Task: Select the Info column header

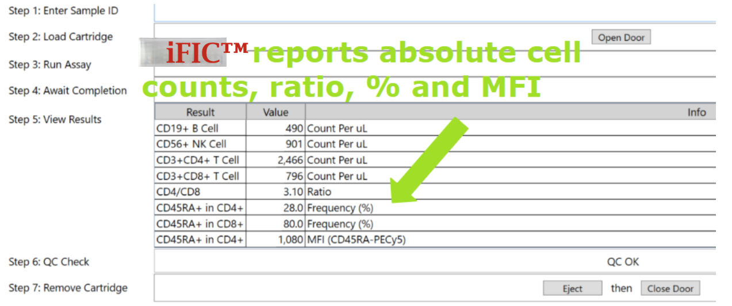Action: [x=511, y=112]
